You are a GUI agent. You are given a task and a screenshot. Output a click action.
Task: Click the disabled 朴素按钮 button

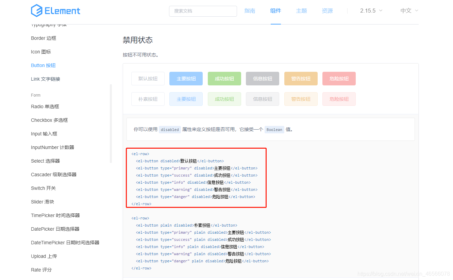tap(148, 99)
